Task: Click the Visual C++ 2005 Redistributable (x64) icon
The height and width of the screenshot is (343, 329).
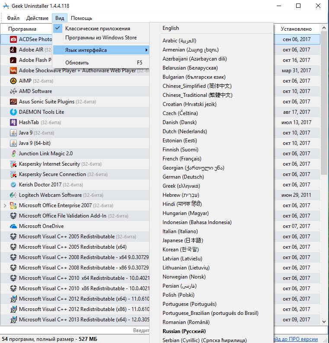Action: 13,247
